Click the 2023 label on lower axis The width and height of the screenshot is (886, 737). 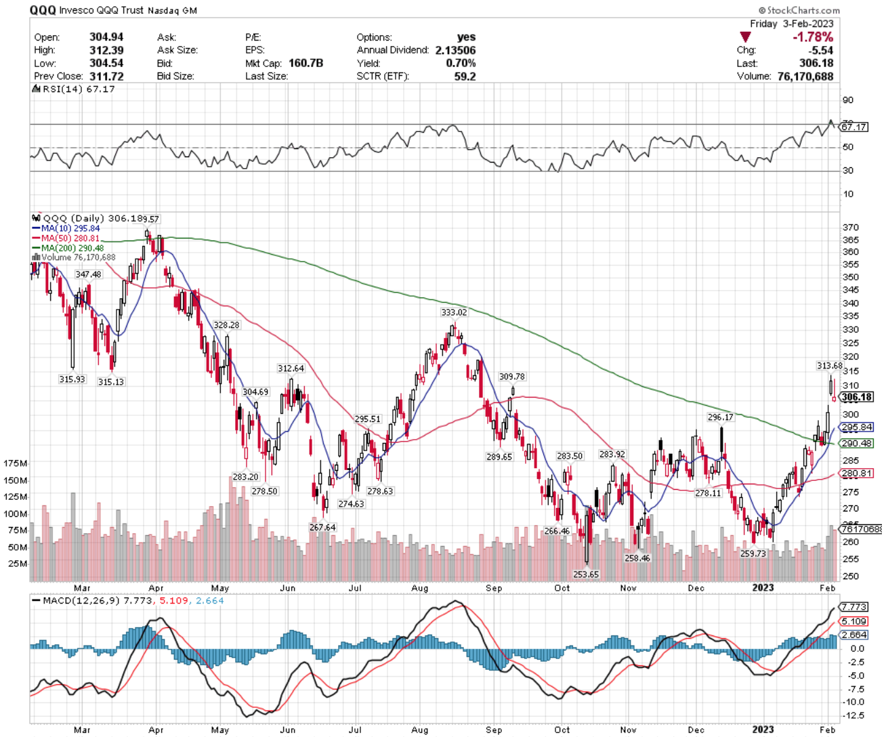coord(763,730)
